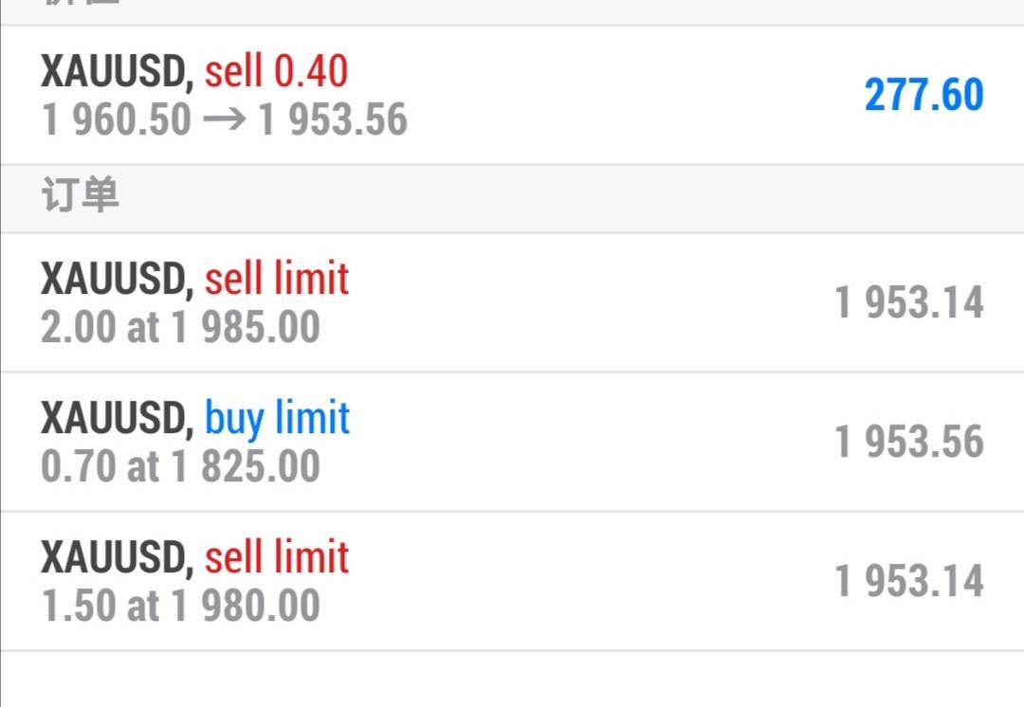
Task: Open the sell limit order at 1 985.00
Action: (512, 303)
